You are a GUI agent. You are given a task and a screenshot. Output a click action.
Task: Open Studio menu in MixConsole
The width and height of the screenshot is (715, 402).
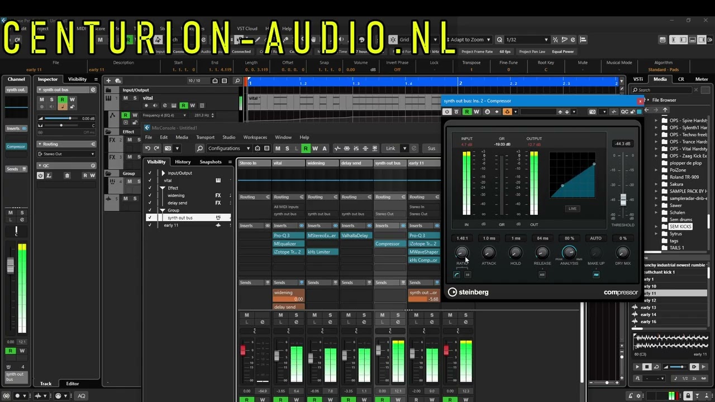(x=229, y=137)
